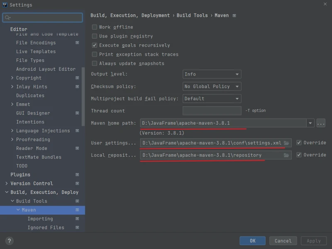Click the project-level icon next to Maven breadcrumb
Screen dimensions: 332x249
(x=234, y=16)
